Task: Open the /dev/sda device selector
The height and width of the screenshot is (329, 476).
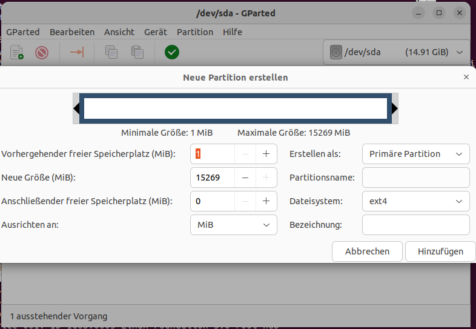Action: click(399, 53)
